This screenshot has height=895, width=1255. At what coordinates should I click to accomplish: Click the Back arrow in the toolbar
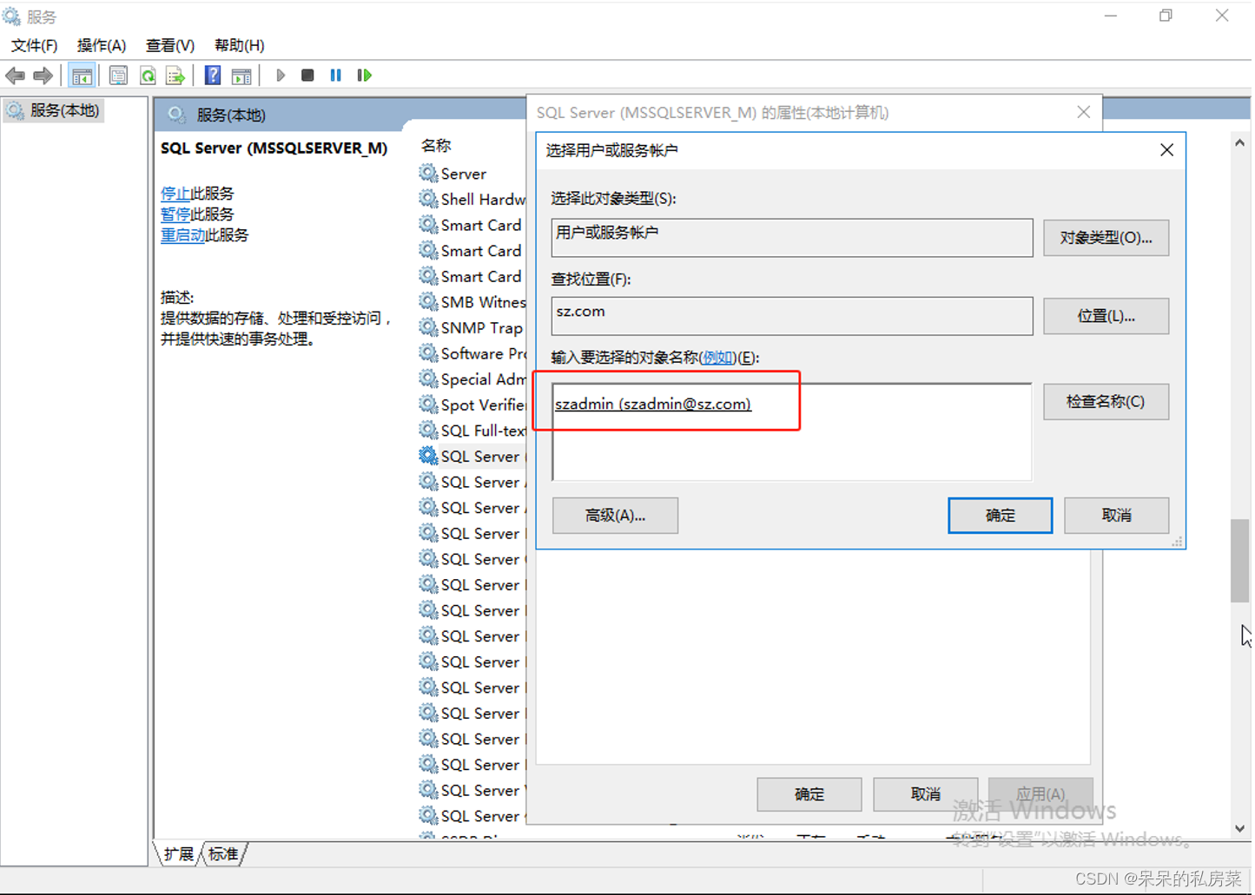[x=15, y=76]
